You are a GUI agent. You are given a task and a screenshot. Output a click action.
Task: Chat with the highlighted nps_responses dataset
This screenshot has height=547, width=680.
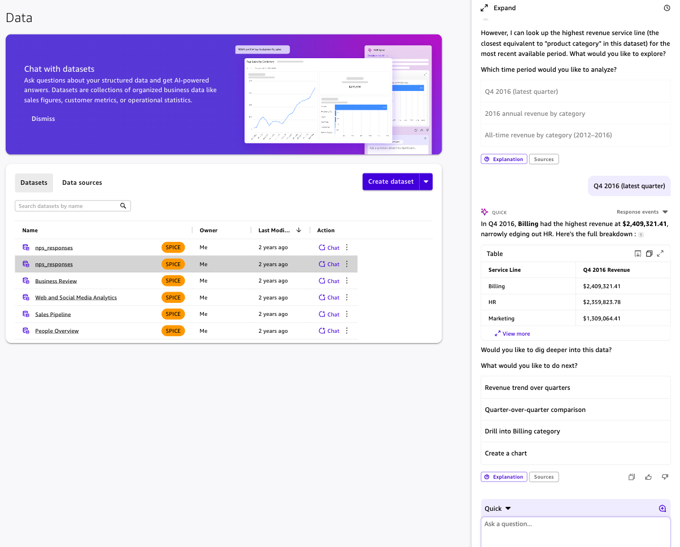[329, 264]
